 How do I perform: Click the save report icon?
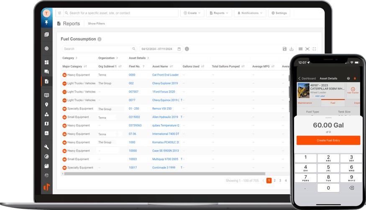tap(284, 49)
